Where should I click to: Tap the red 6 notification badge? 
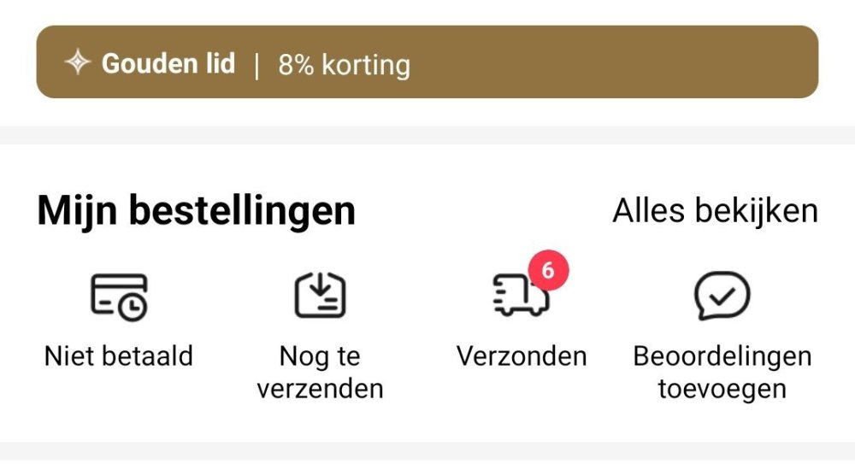548,271
